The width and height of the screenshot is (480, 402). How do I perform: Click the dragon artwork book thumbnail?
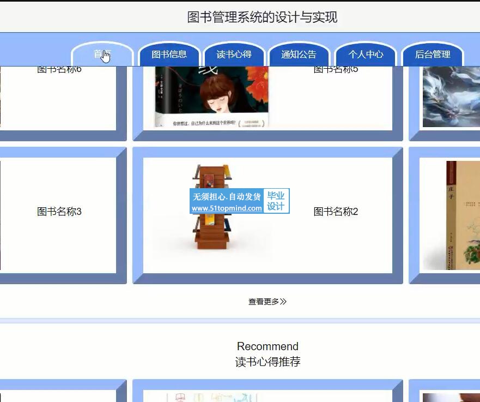(x=451, y=97)
